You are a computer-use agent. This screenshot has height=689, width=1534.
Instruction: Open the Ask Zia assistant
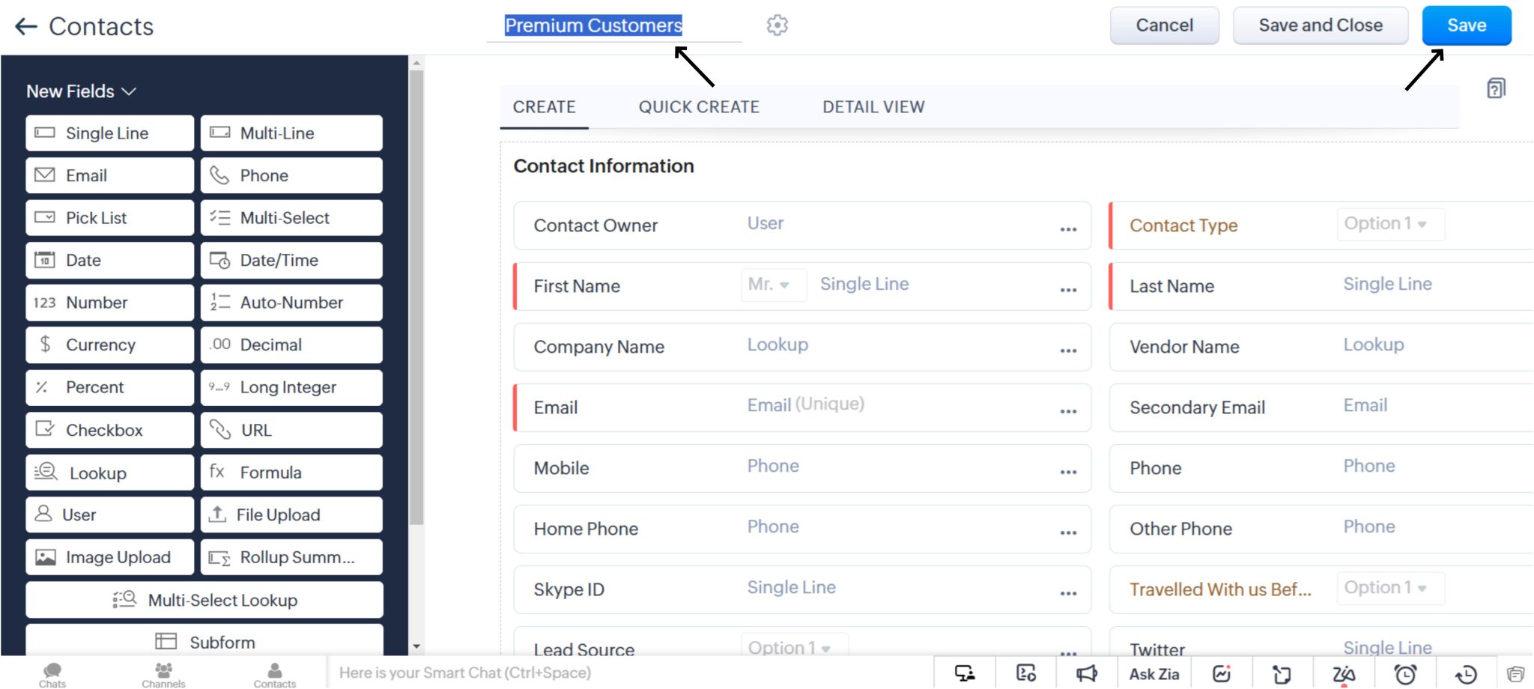1154,674
